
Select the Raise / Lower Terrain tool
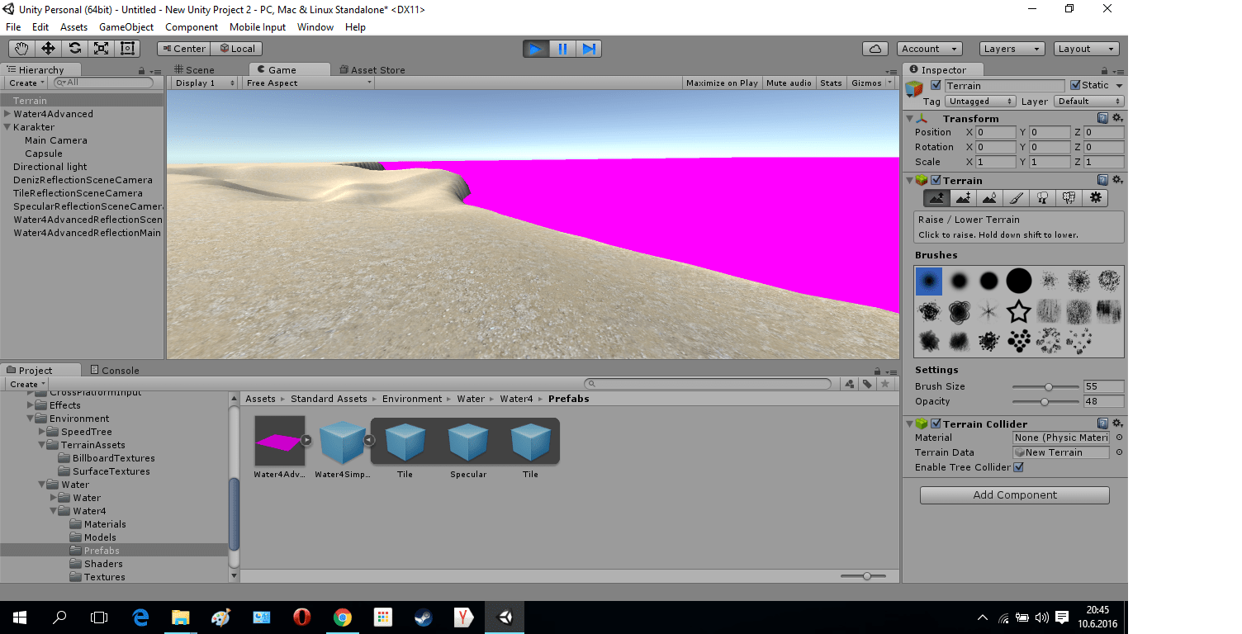pyautogui.click(x=936, y=198)
